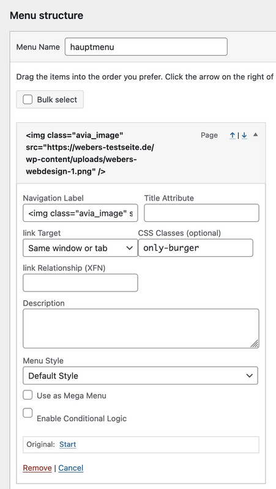The width and height of the screenshot is (276, 489).
Task: Click the link Relationship (XFN) field
Action: click(80, 283)
